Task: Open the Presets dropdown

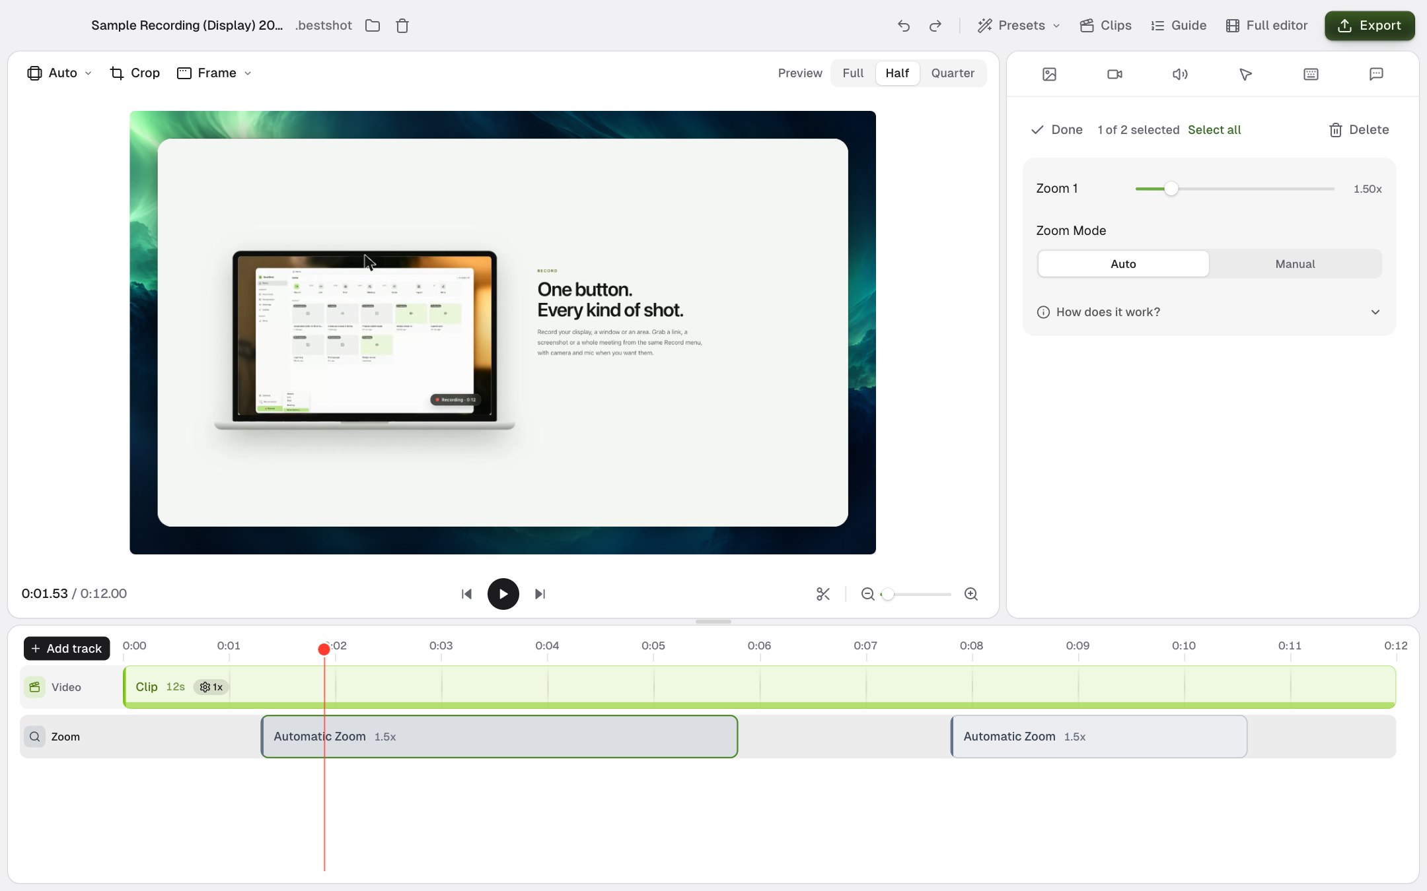Action: coord(1019,26)
